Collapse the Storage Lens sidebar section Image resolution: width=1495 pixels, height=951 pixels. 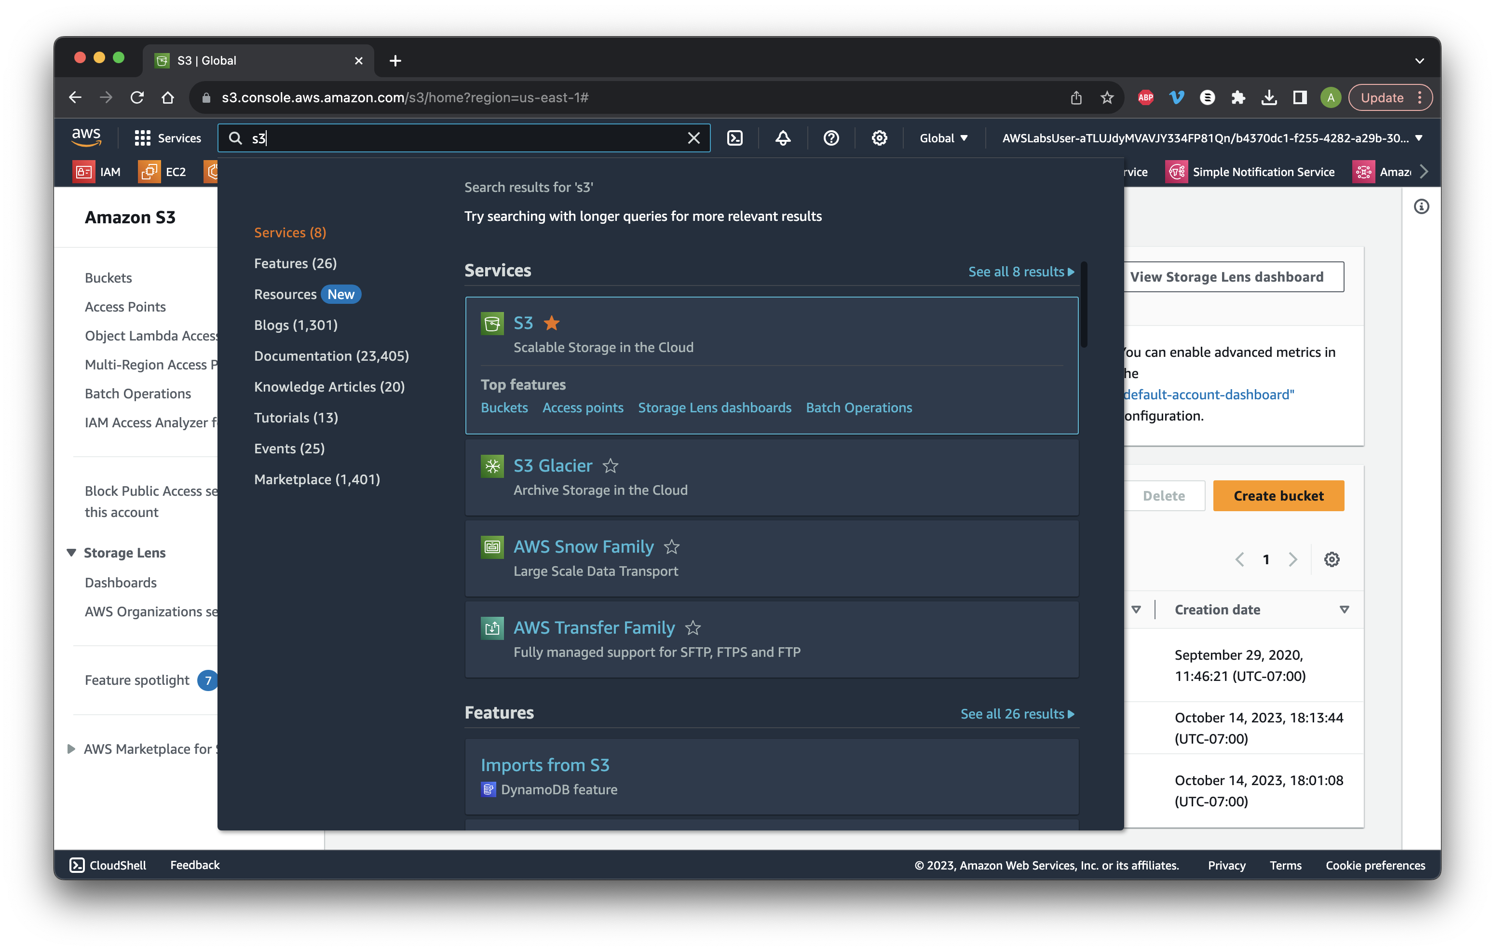coord(71,553)
